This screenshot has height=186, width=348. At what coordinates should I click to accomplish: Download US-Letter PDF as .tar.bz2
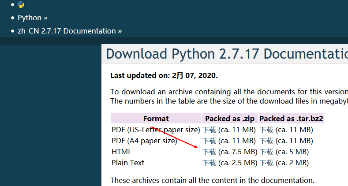[x=266, y=130]
